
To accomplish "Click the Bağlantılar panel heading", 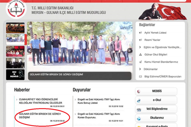I will (147, 25).
